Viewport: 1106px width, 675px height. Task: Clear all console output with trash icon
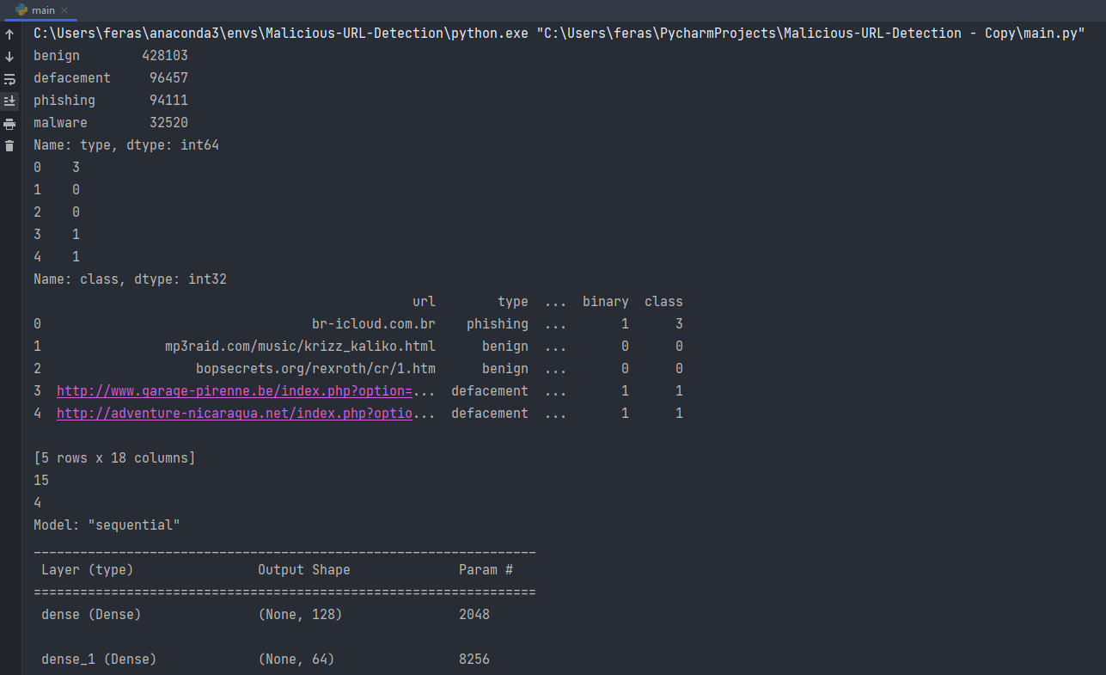click(x=9, y=146)
